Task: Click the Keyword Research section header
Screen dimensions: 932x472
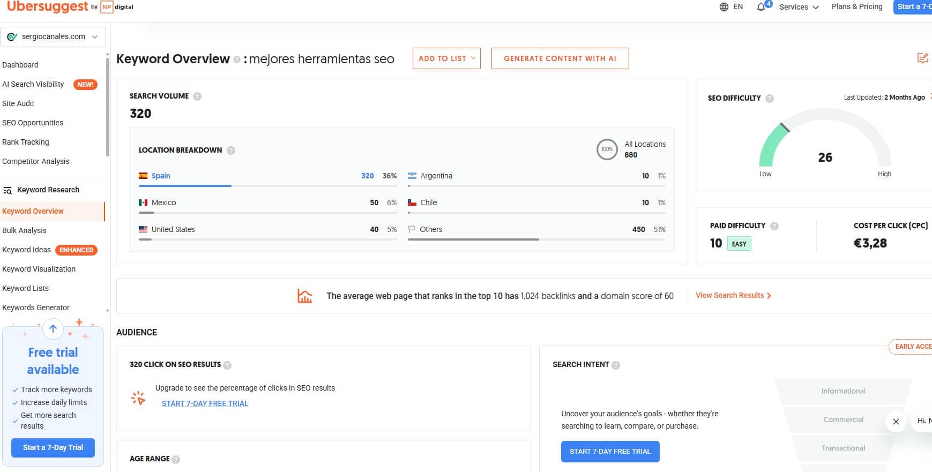Action: [48, 190]
